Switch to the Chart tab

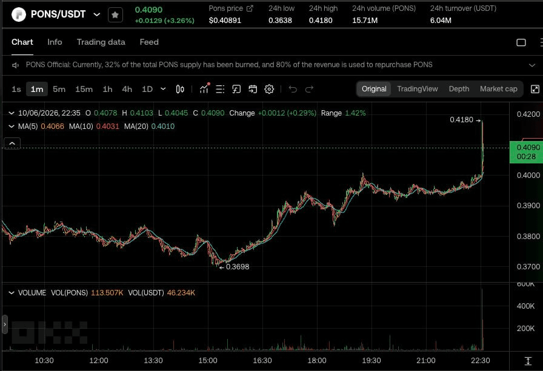pyautogui.click(x=22, y=42)
